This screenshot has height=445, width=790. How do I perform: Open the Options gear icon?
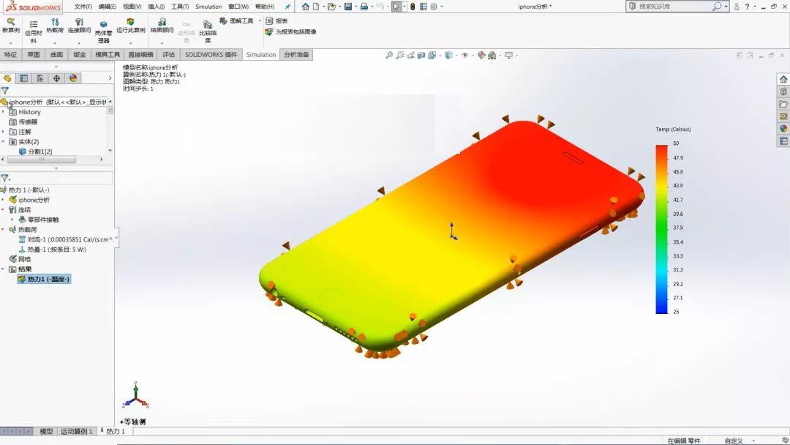click(x=433, y=7)
